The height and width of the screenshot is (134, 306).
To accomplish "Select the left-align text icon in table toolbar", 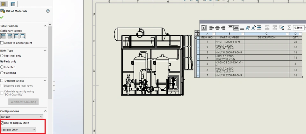I will [x=212, y=28].
